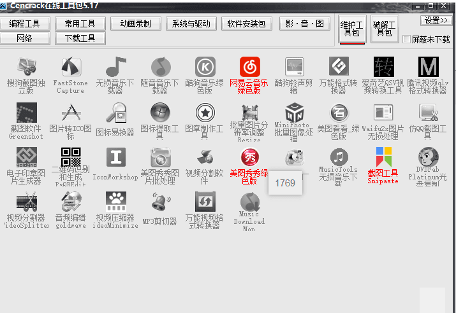456x313 pixels.
Task: Launch 截图工具 Snipaste colorful icon
Action: click(383, 157)
